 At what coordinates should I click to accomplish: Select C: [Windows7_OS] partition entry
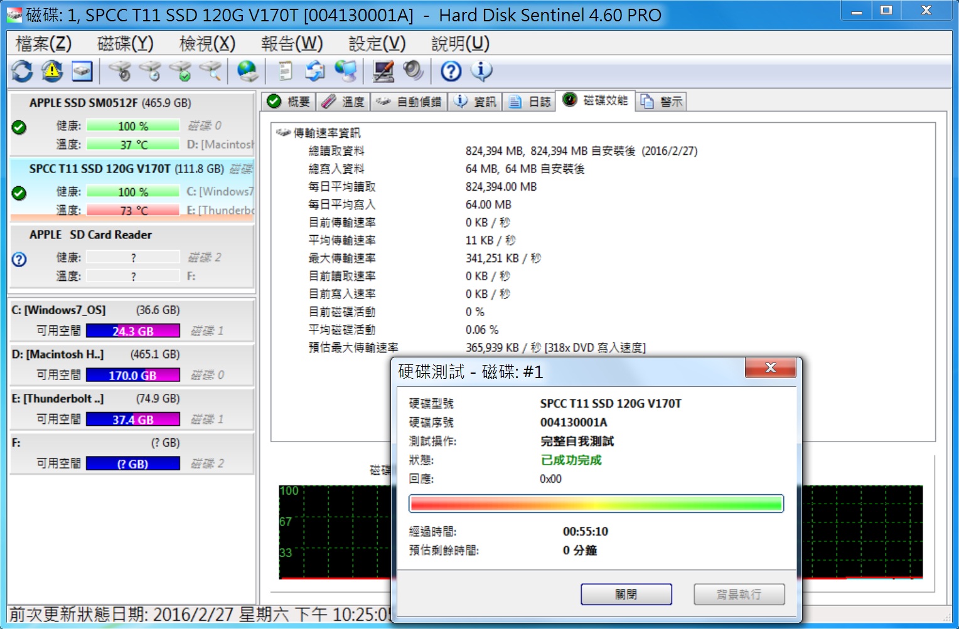click(x=132, y=320)
